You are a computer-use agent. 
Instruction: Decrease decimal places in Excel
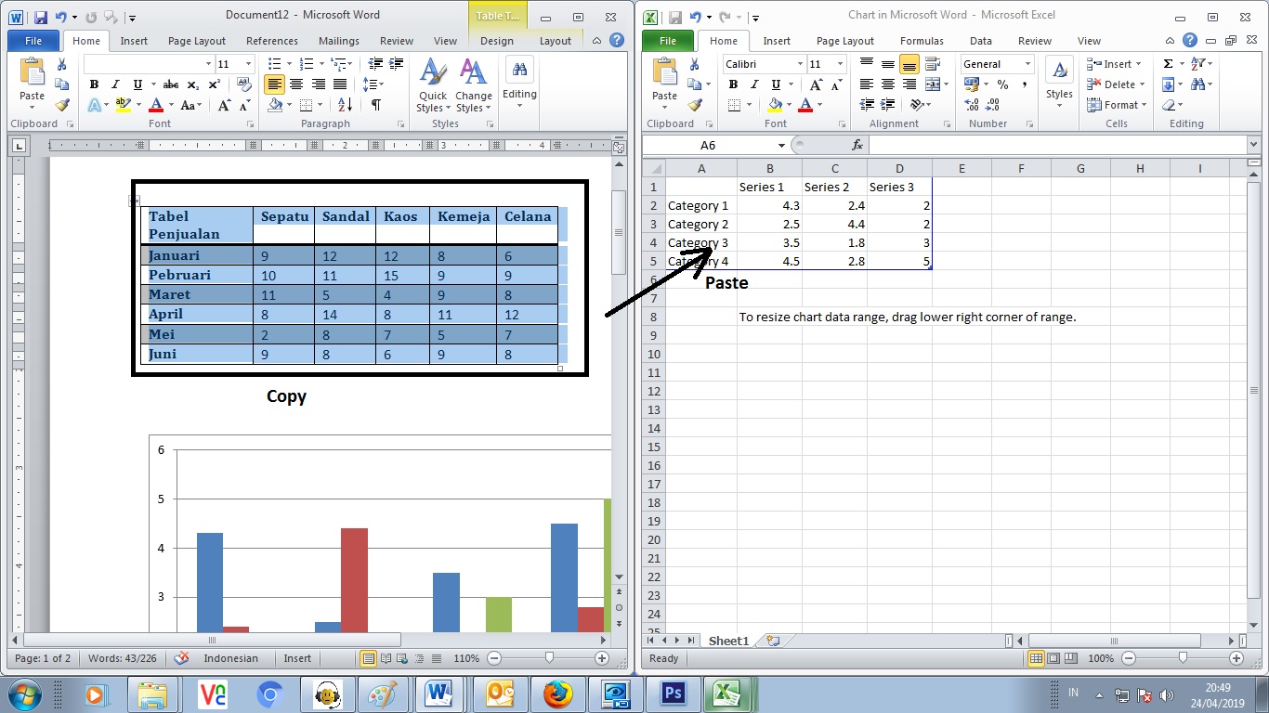[993, 105]
